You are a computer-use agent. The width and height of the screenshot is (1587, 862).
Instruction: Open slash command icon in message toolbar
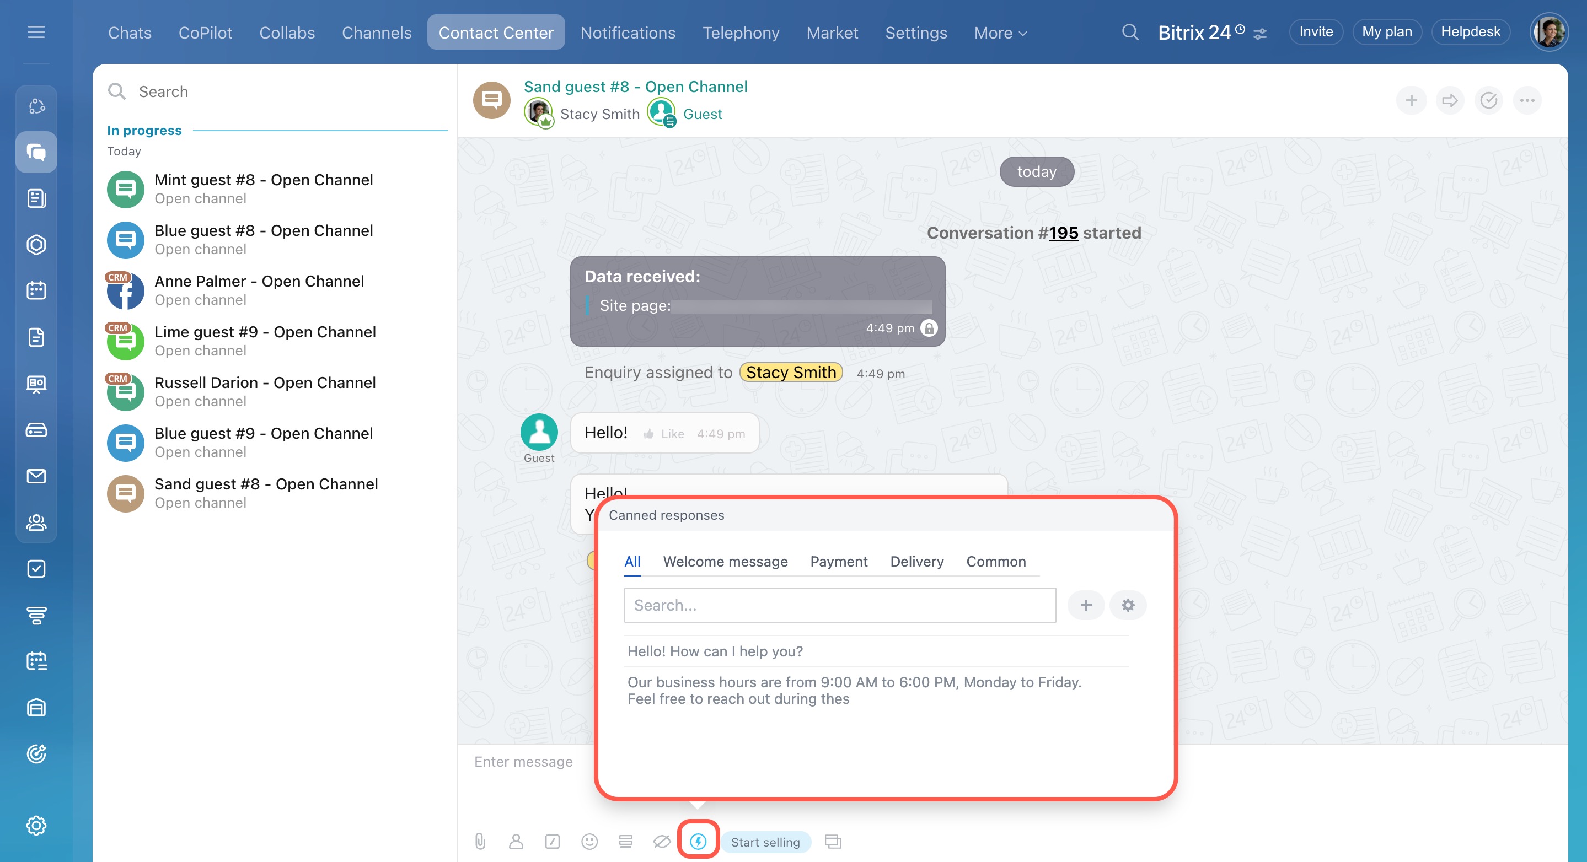(x=553, y=841)
